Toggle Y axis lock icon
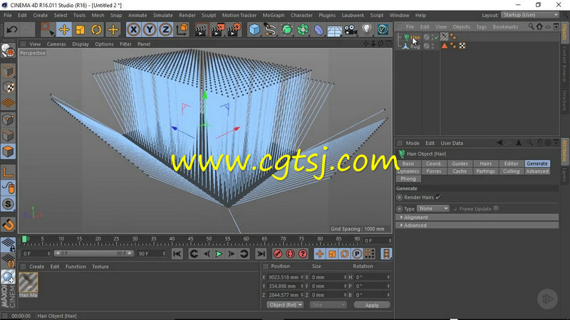 pos(150,29)
